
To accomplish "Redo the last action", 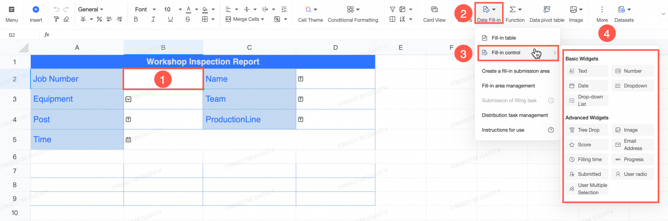I will pos(66,10).
